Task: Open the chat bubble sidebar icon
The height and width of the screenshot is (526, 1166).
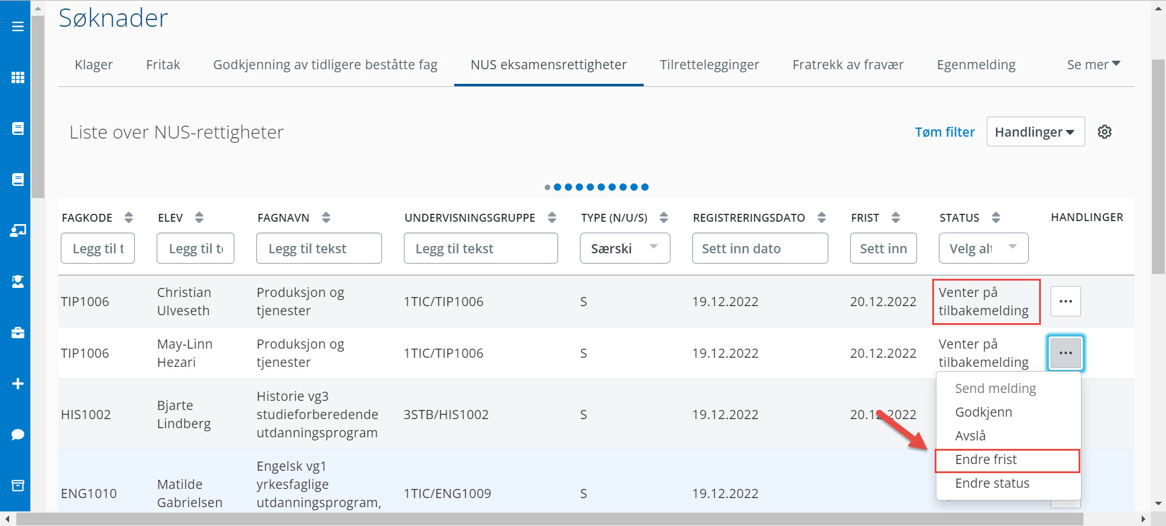Action: click(18, 434)
